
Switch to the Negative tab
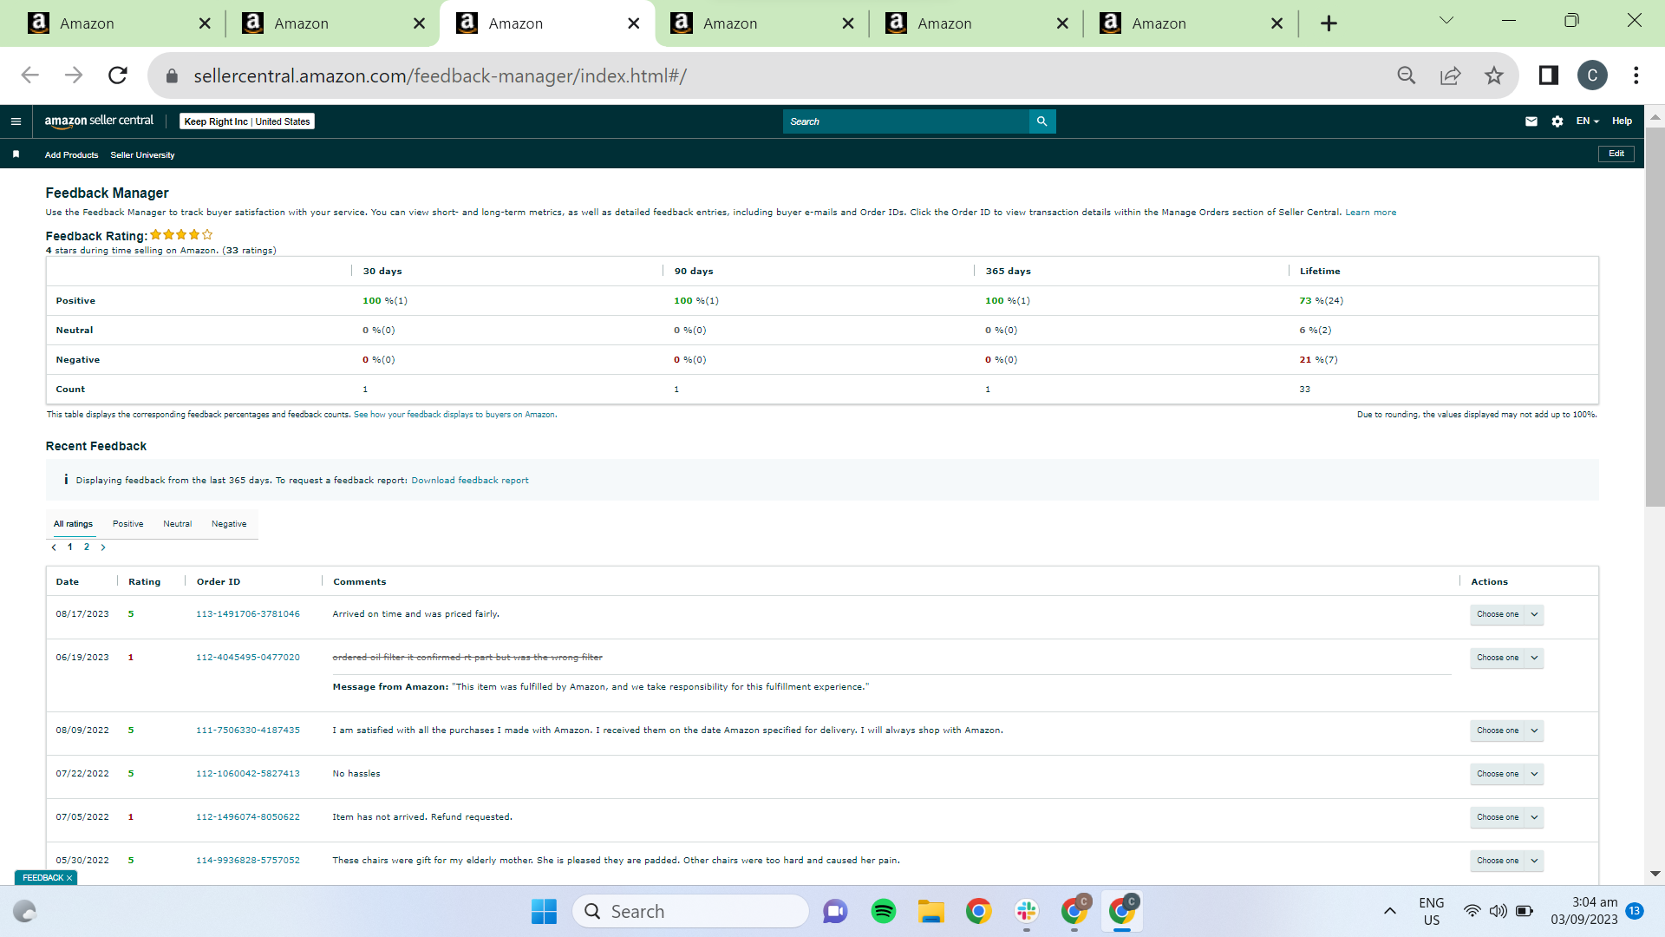click(x=229, y=524)
